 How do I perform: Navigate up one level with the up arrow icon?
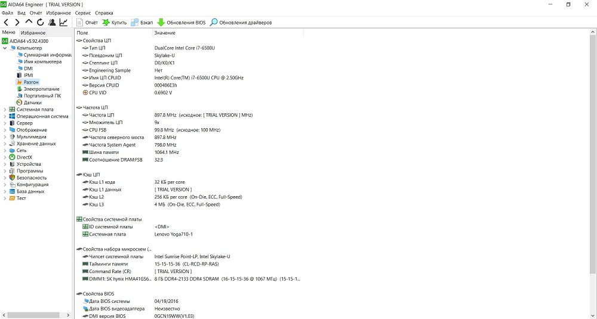(29, 23)
